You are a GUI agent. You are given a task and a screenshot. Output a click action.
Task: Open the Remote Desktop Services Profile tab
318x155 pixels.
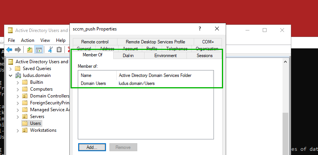tap(155, 42)
